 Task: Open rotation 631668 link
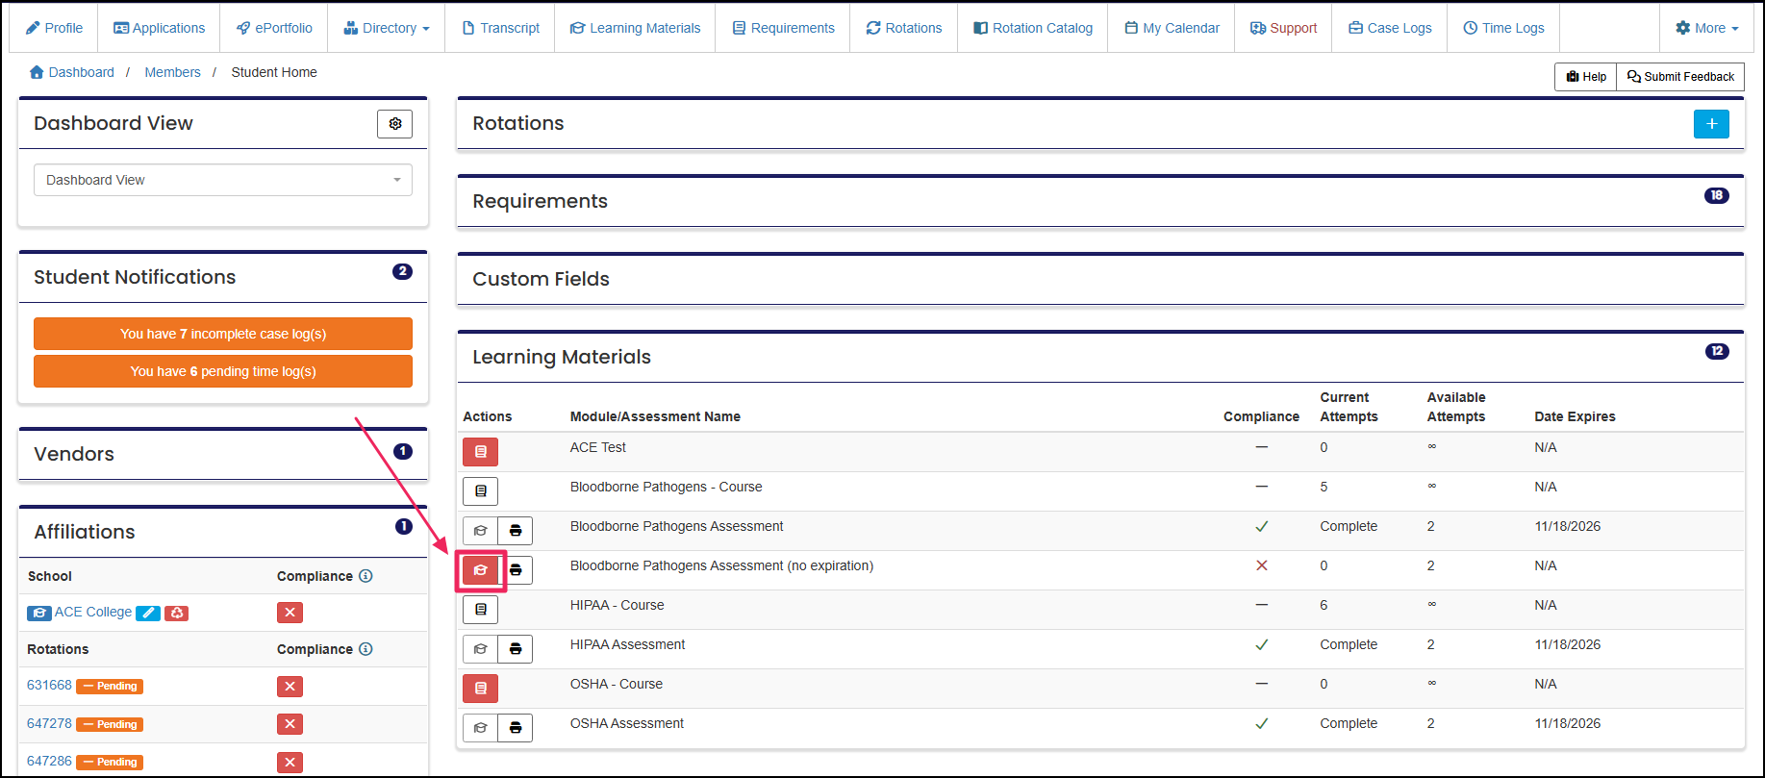(49, 686)
